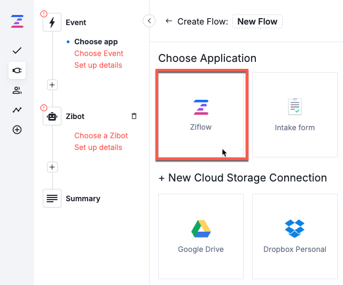Select the Zibot robot step icon
Image resolution: width=343 pixels, height=285 pixels.
point(52,116)
